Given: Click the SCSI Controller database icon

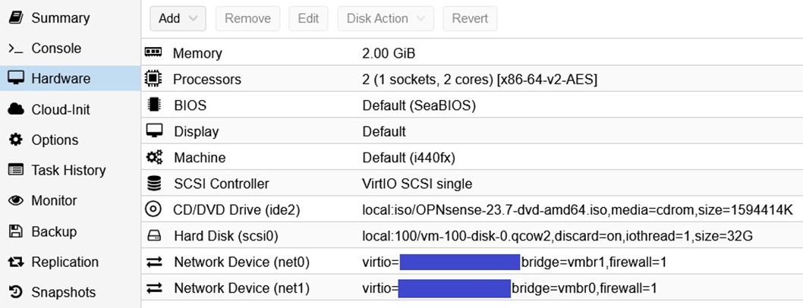Looking at the screenshot, I should coord(154,184).
